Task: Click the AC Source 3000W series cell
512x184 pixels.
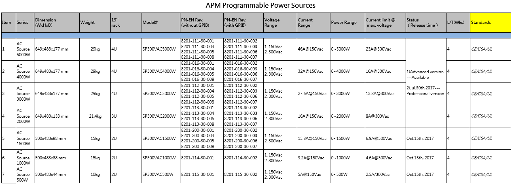Action: 25,94
